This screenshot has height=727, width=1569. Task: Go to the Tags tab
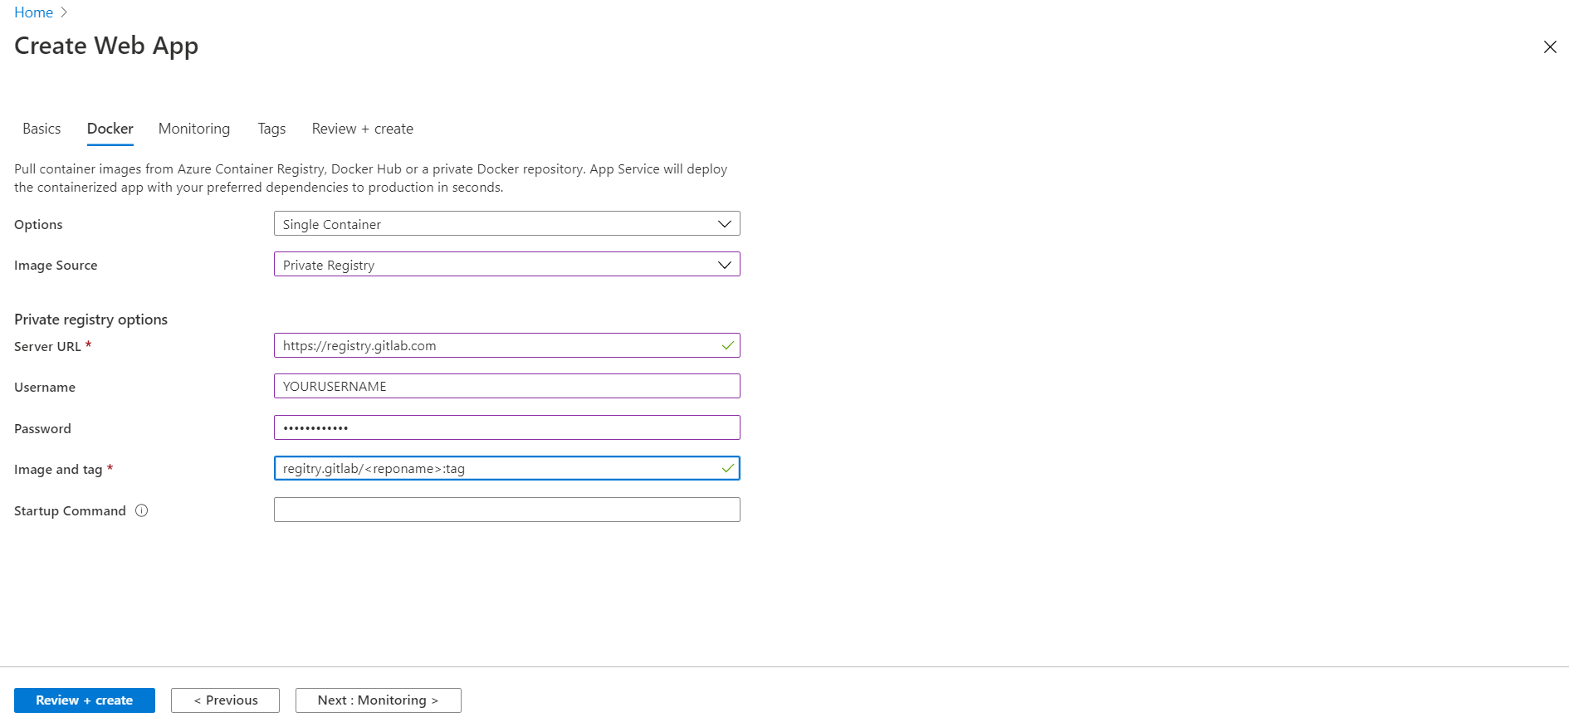(x=271, y=129)
